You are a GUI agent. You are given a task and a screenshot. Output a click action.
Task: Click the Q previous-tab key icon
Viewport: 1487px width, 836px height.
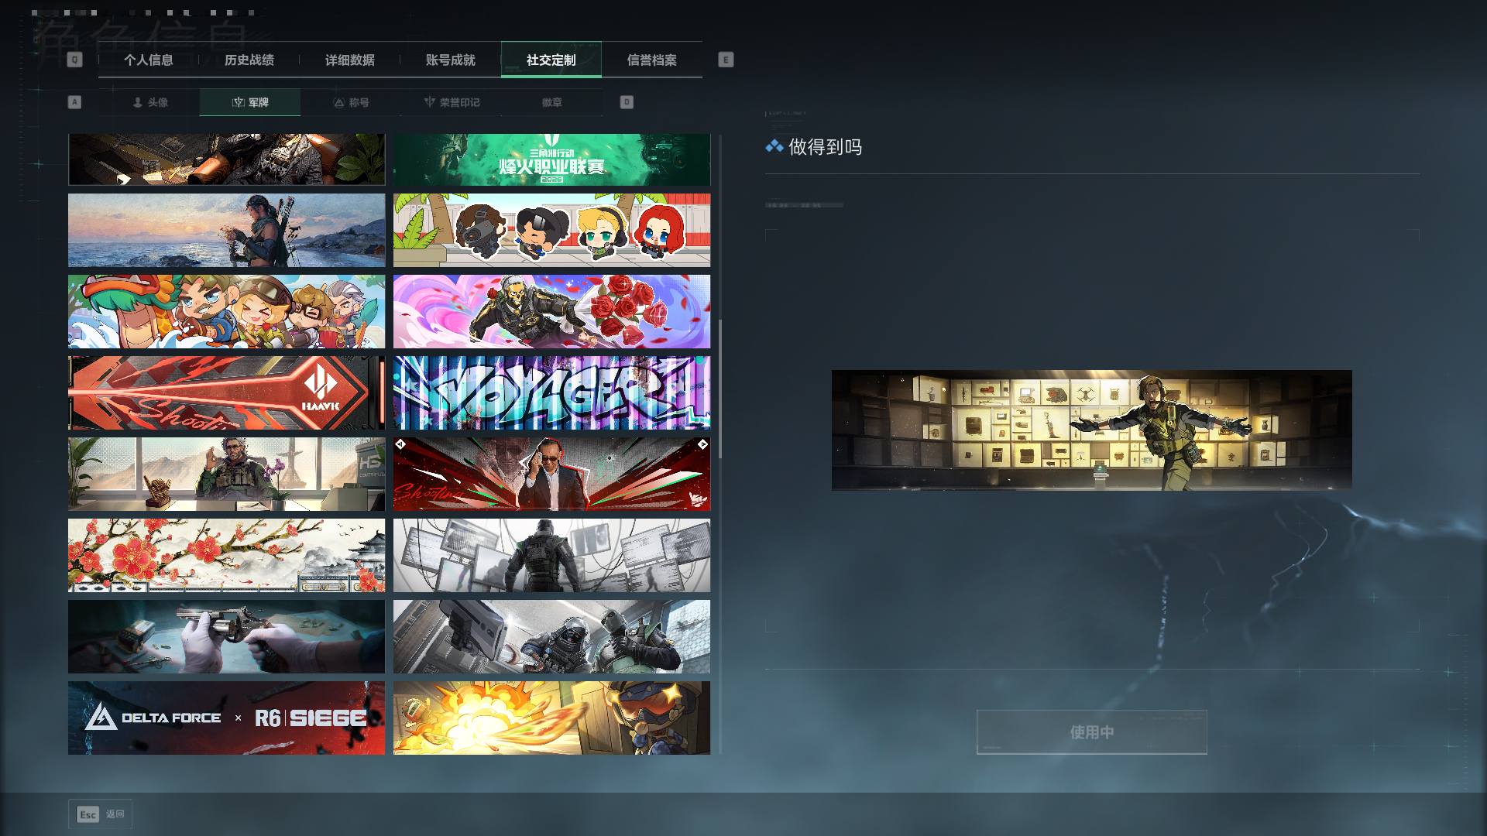click(x=74, y=60)
